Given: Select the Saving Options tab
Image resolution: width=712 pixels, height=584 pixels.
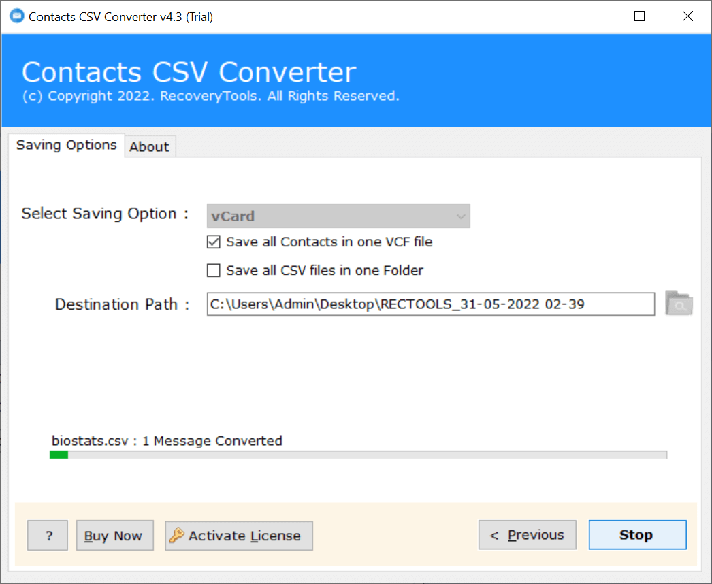Looking at the screenshot, I should pos(66,145).
